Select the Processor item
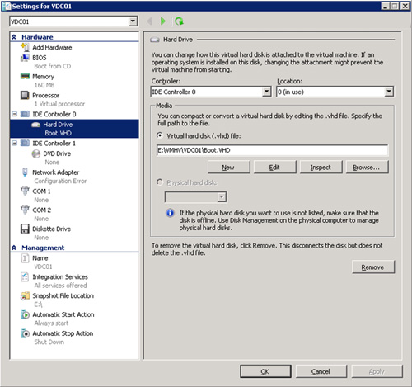 coord(45,96)
